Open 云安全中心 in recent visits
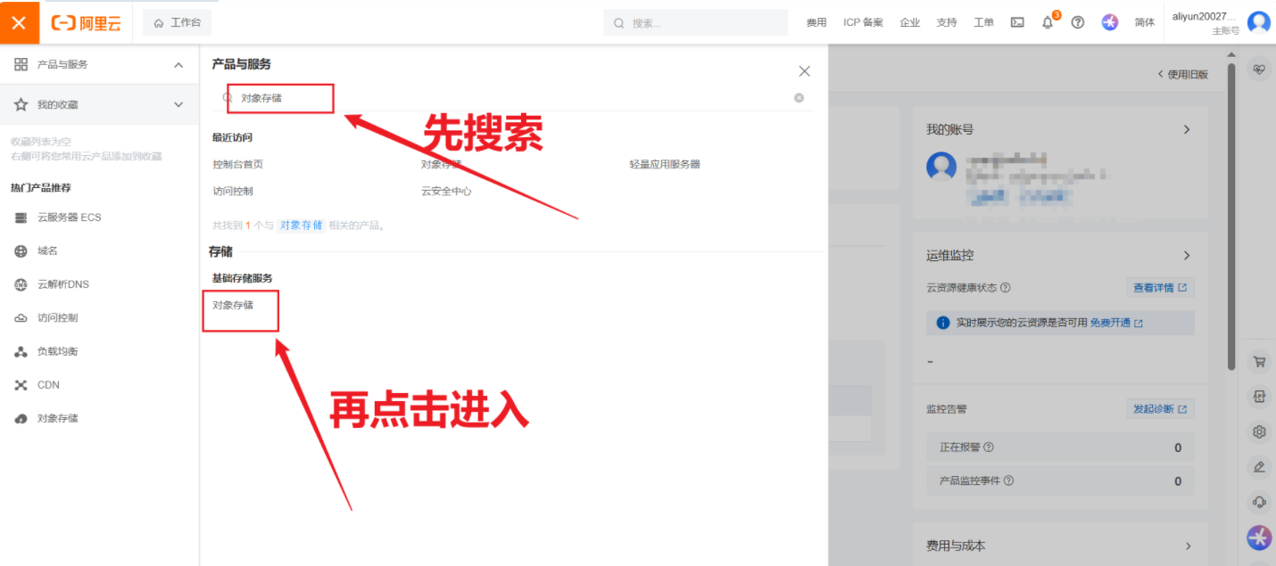Image resolution: width=1276 pixels, height=566 pixels. click(x=447, y=192)
